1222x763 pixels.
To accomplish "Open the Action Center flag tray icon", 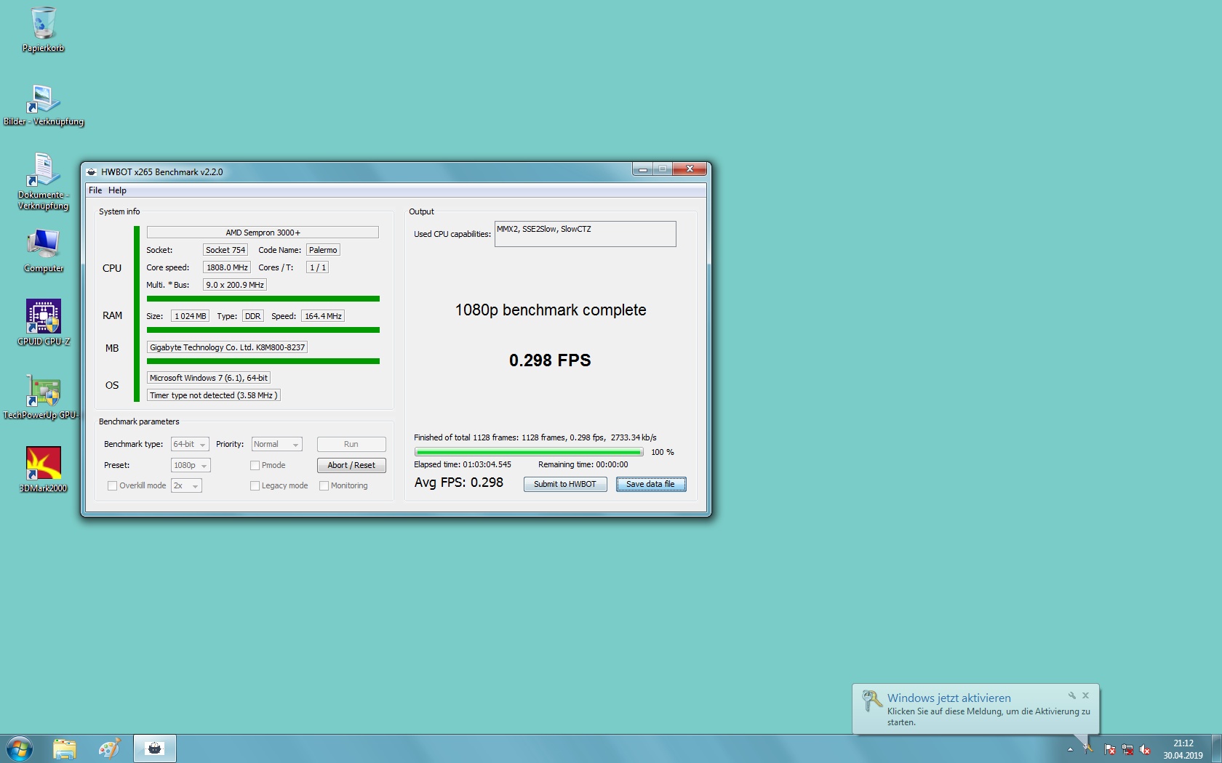I will click(x=1109, y=749).
